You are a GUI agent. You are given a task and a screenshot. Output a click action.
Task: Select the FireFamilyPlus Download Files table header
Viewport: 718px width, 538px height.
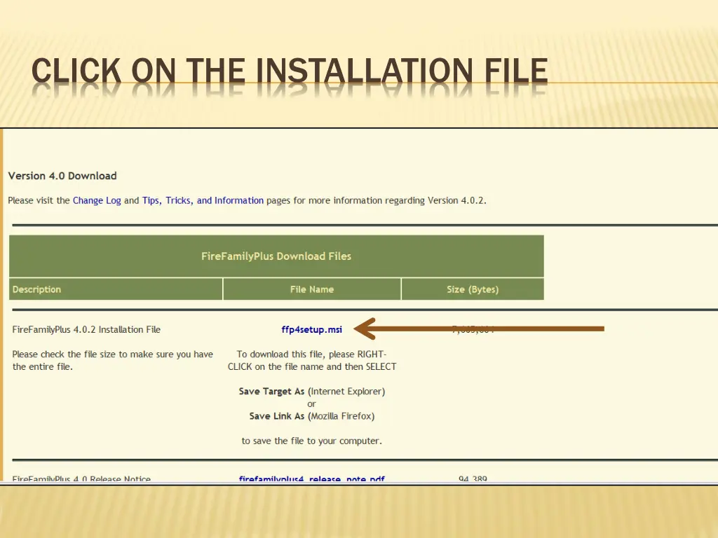click(276, 256)
